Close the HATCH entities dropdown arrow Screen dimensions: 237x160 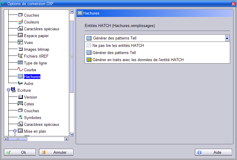click(x=227, y=38)
